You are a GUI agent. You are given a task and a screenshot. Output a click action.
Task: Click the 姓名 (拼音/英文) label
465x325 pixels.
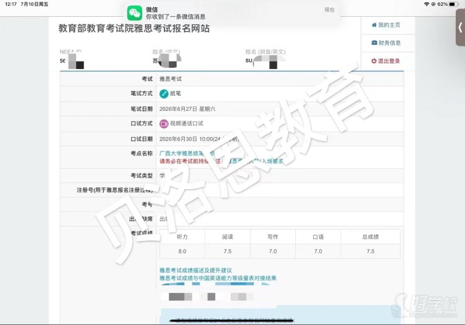[266, 52]
